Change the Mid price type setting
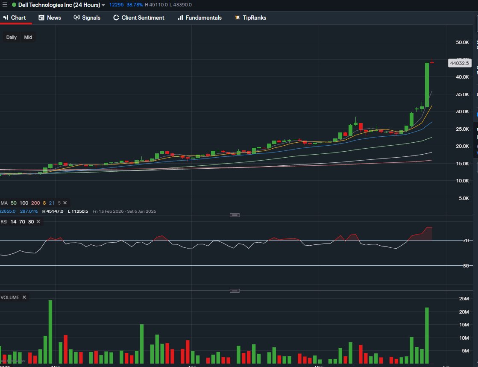 pos(28,37)
